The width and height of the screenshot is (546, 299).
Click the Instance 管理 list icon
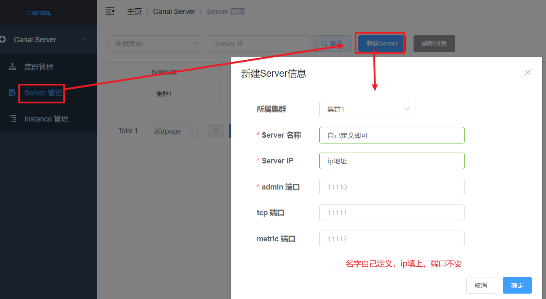pos(12,119)
